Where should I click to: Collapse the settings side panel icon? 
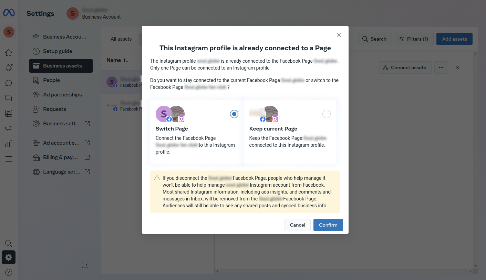[85, 265]
